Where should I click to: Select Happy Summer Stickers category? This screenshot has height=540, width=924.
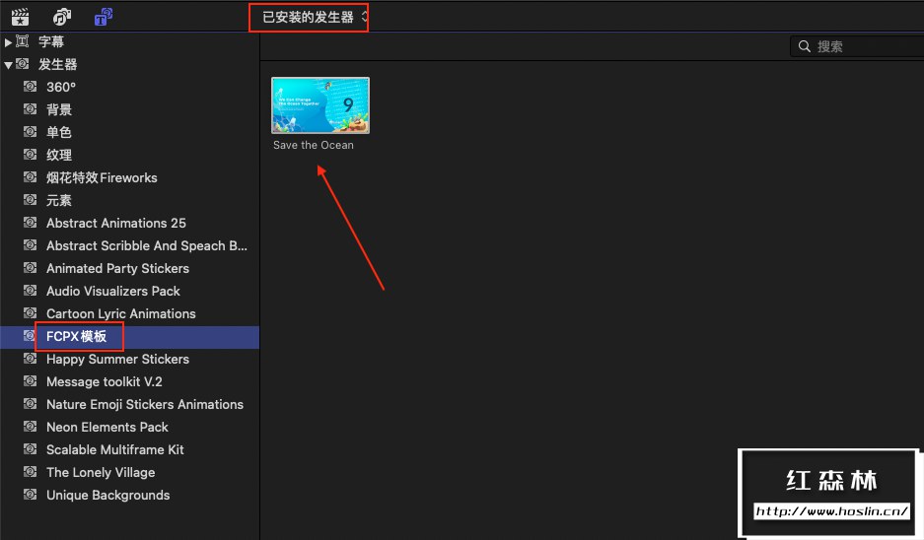click(129, 360)
